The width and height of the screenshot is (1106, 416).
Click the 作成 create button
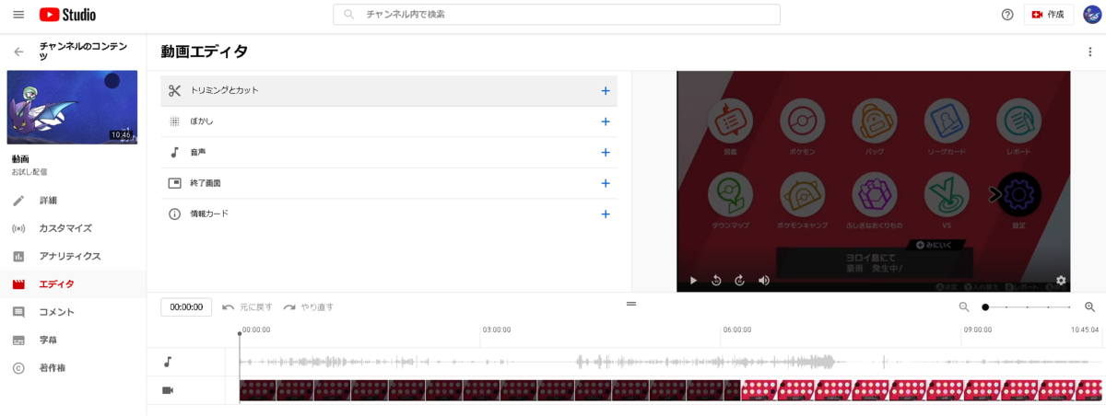point(1048,15)
